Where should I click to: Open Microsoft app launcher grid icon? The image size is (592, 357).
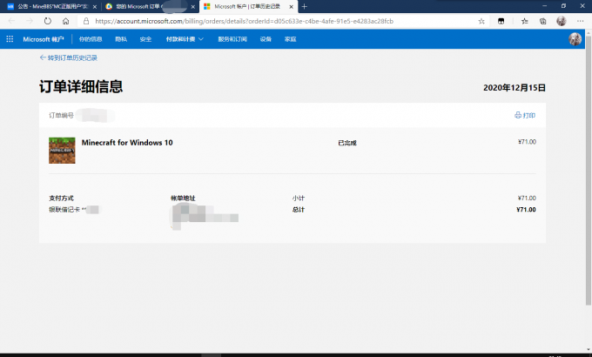coord(10,39)
